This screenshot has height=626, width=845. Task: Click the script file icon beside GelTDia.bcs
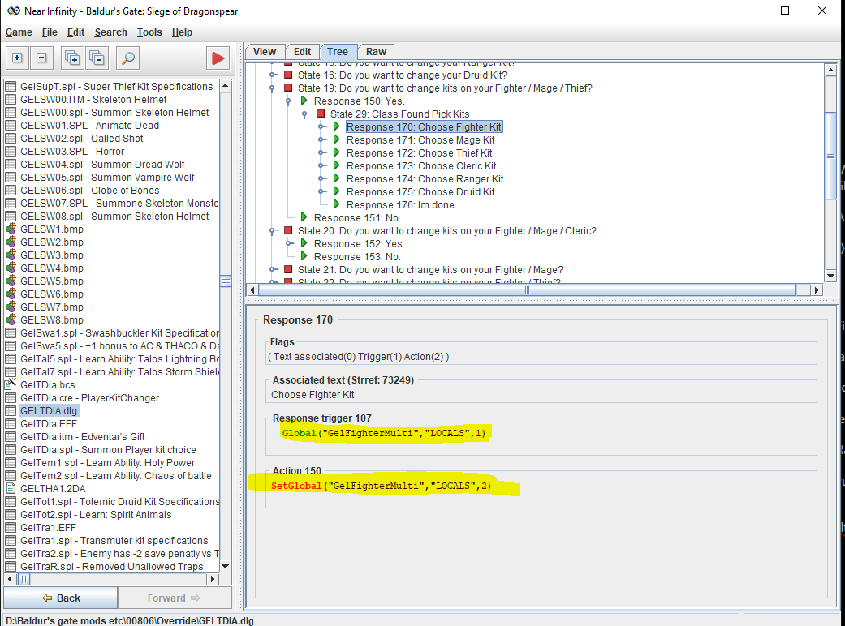pos(11,385)
